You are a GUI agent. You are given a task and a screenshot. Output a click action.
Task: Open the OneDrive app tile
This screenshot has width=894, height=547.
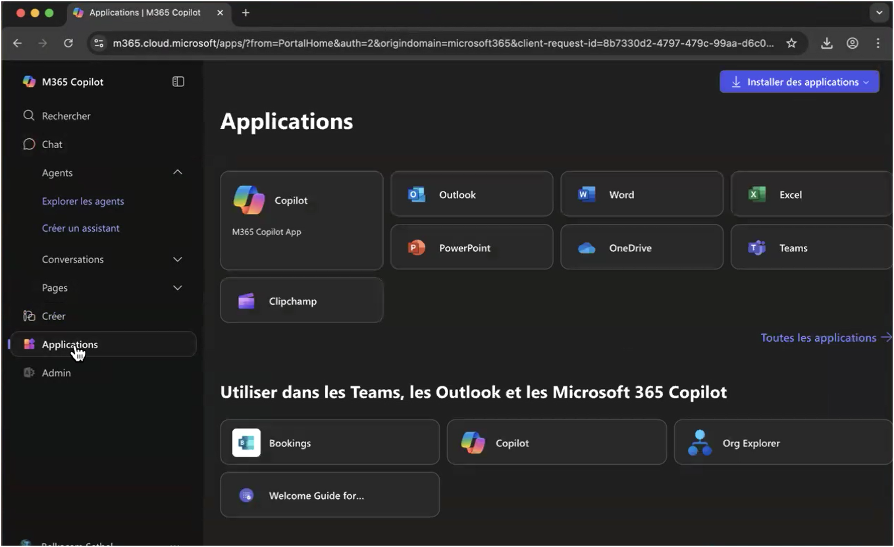point(641,247)
